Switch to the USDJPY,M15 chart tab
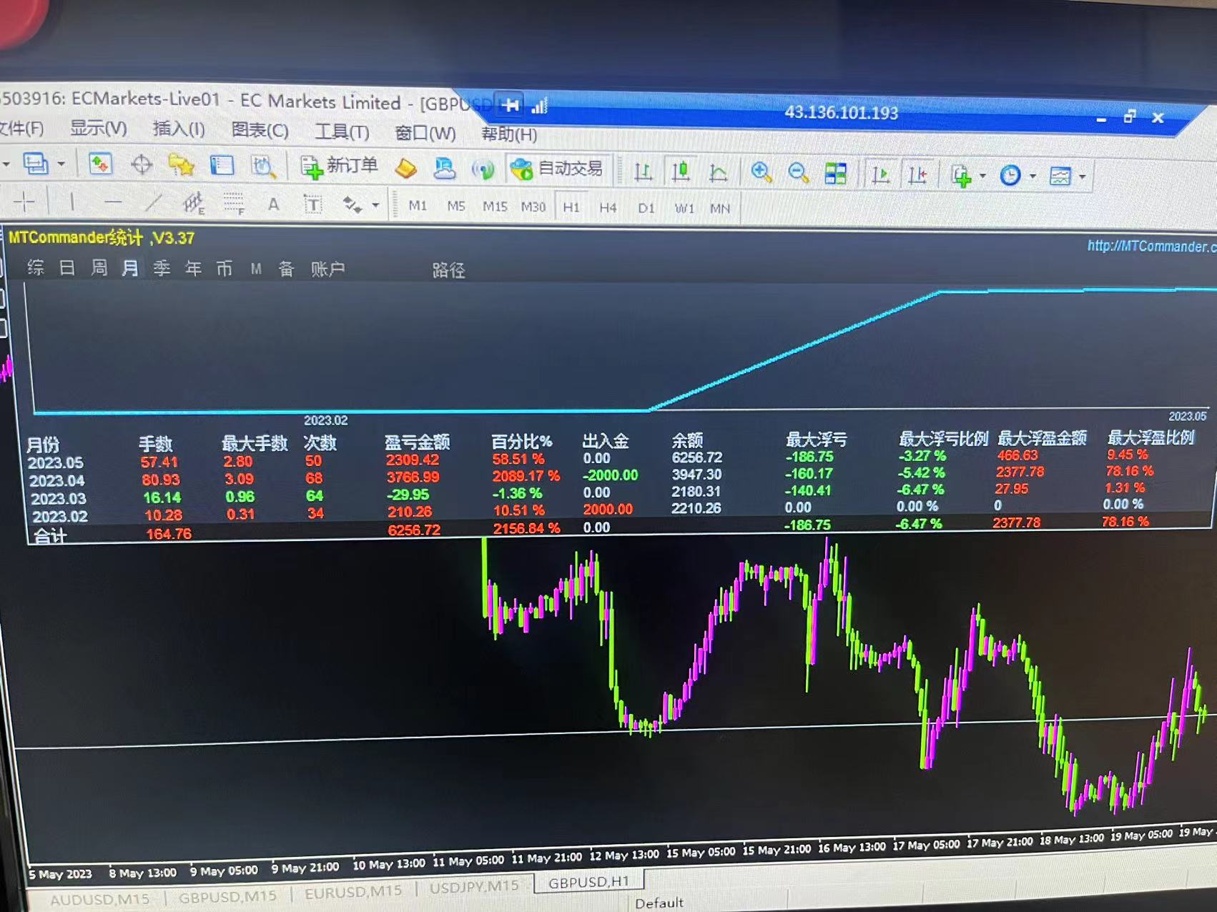Viewport: 1217px width, 912px height. click(474, 887)
